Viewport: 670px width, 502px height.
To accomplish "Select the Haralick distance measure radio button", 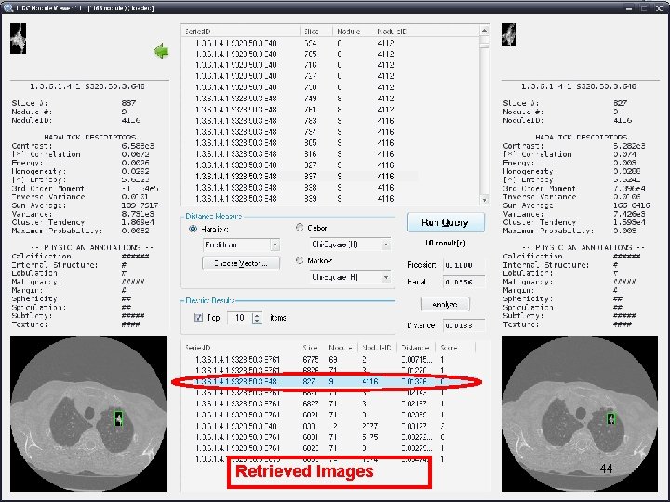I will (194, 230).
